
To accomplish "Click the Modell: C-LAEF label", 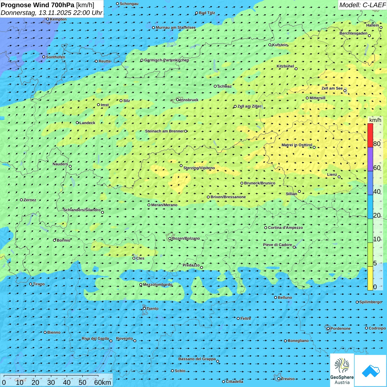I will (x=362, y=5).
